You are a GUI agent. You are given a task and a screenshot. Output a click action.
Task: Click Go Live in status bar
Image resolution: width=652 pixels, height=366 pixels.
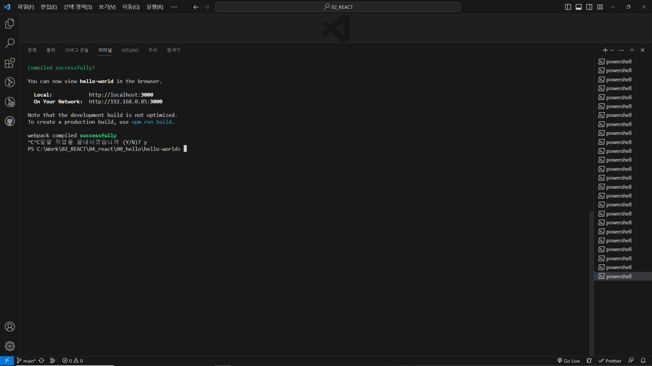coord(568,361)
